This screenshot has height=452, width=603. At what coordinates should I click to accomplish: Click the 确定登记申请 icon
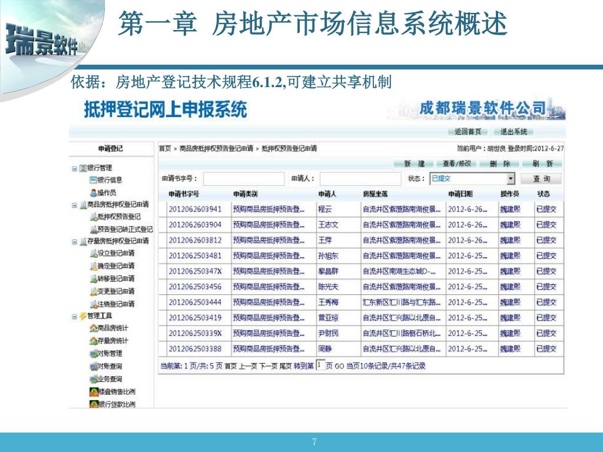[x=93, y=266]
